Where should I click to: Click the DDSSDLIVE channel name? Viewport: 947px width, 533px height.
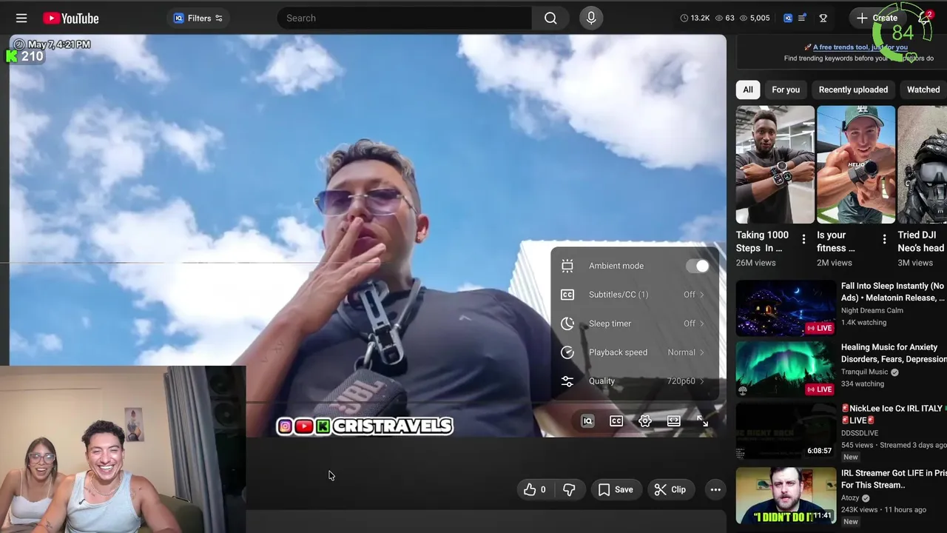click(860, 433)
